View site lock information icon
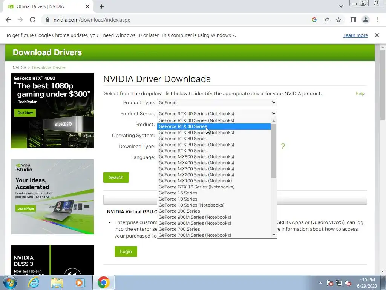Viewport: 386px width, 290px height. tap(47, 20)
